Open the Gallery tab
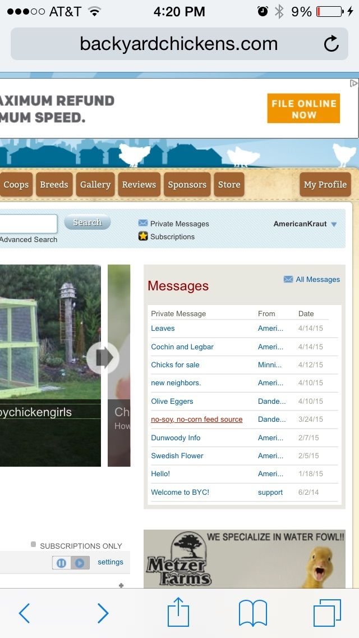 pos(95,184)
